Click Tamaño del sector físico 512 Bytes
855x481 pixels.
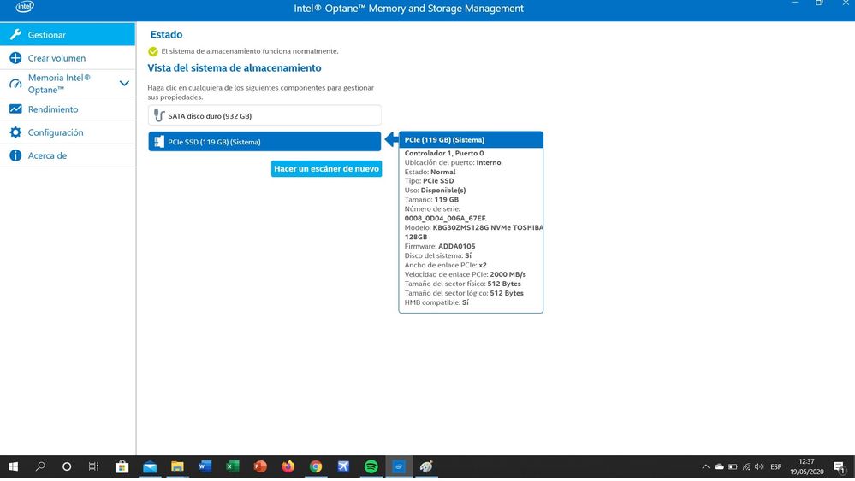(462, 284)
